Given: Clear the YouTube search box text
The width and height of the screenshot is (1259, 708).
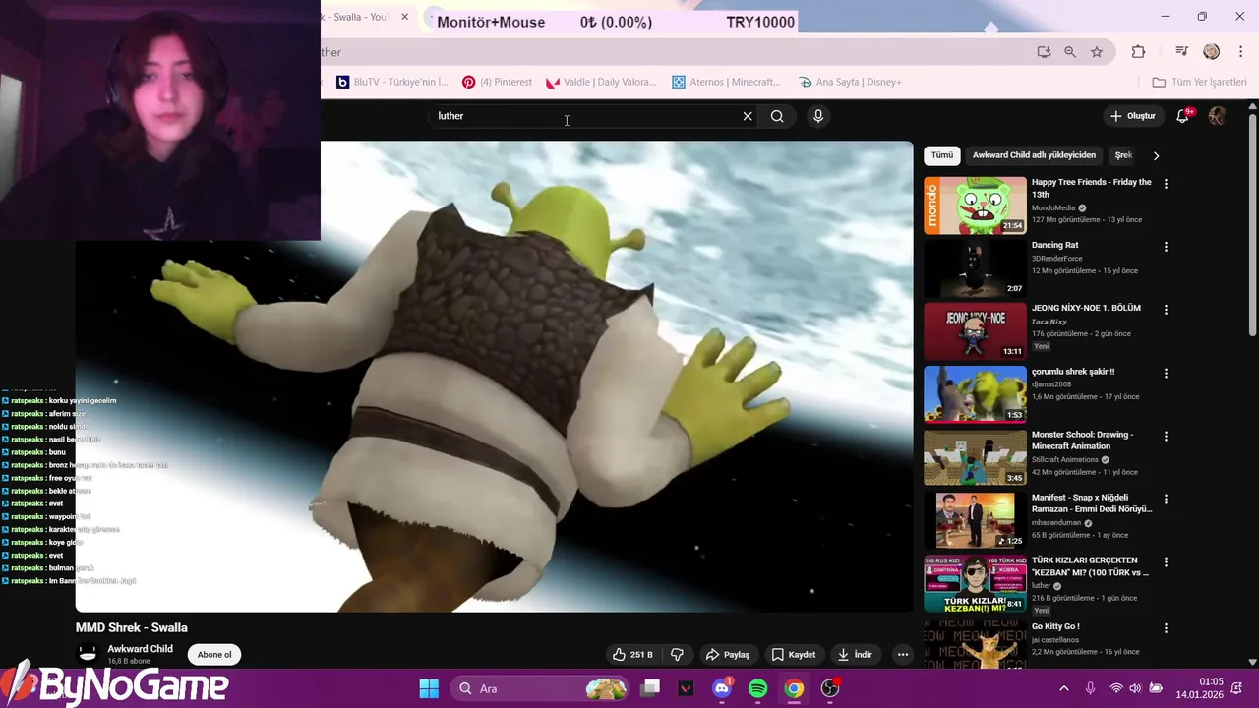Looking at the screenshot, I should tap(748, 116).
